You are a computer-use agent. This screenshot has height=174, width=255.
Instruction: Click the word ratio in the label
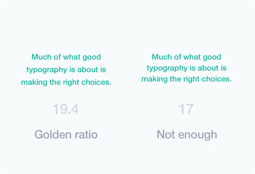[x=85, y=134]
